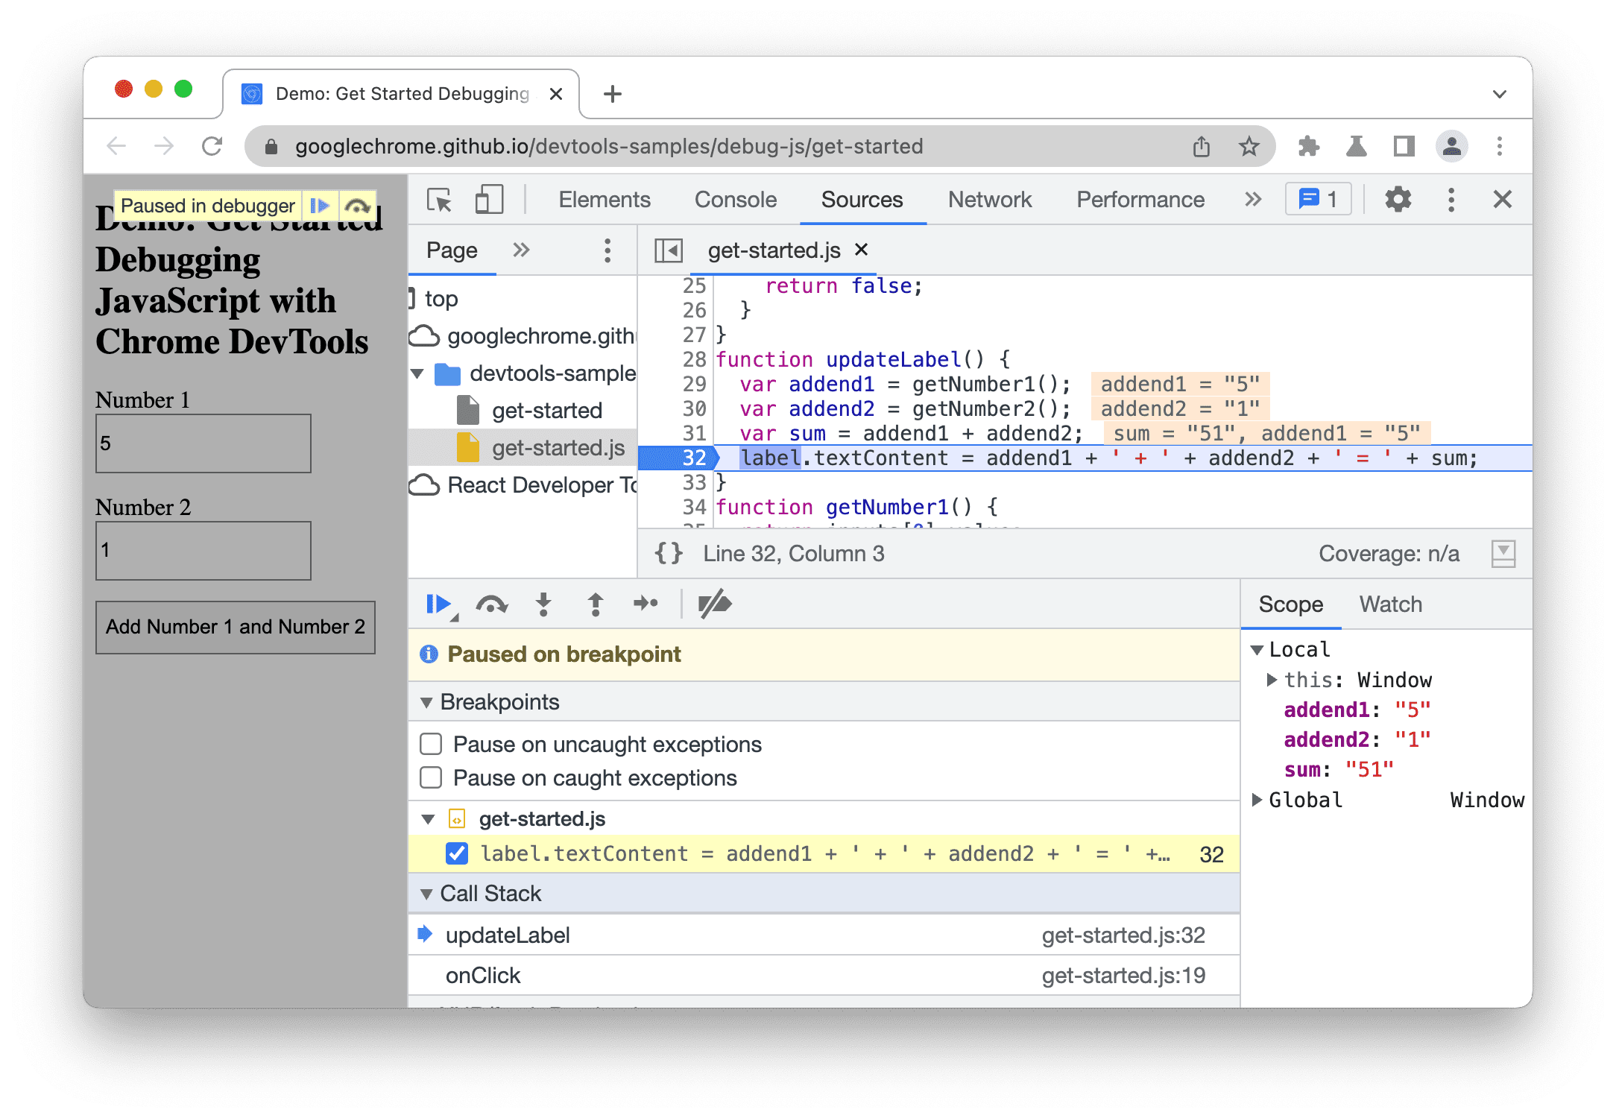
Task: Click Add Number 1 and Number 2 button
Action: coord(235,626)
